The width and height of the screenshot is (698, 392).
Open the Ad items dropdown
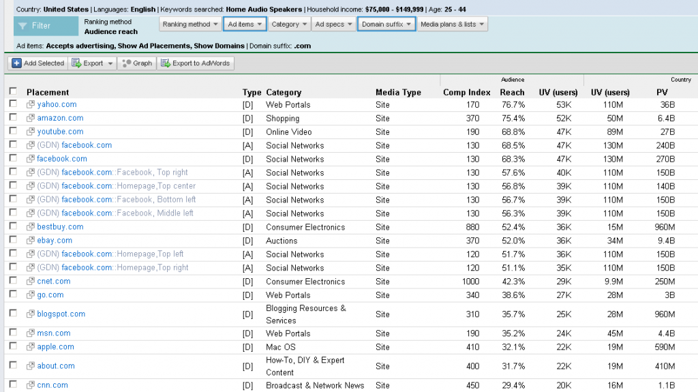tap(245, 24)
